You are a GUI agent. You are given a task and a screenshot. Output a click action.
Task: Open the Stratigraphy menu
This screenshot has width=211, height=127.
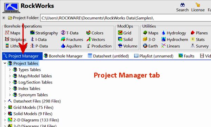44,33
